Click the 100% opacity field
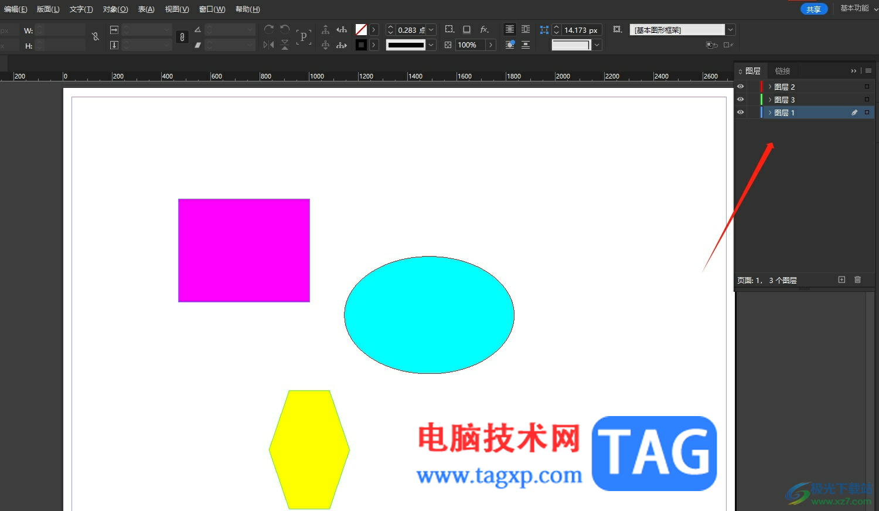879x511 pixels. (x=470, y=45)
